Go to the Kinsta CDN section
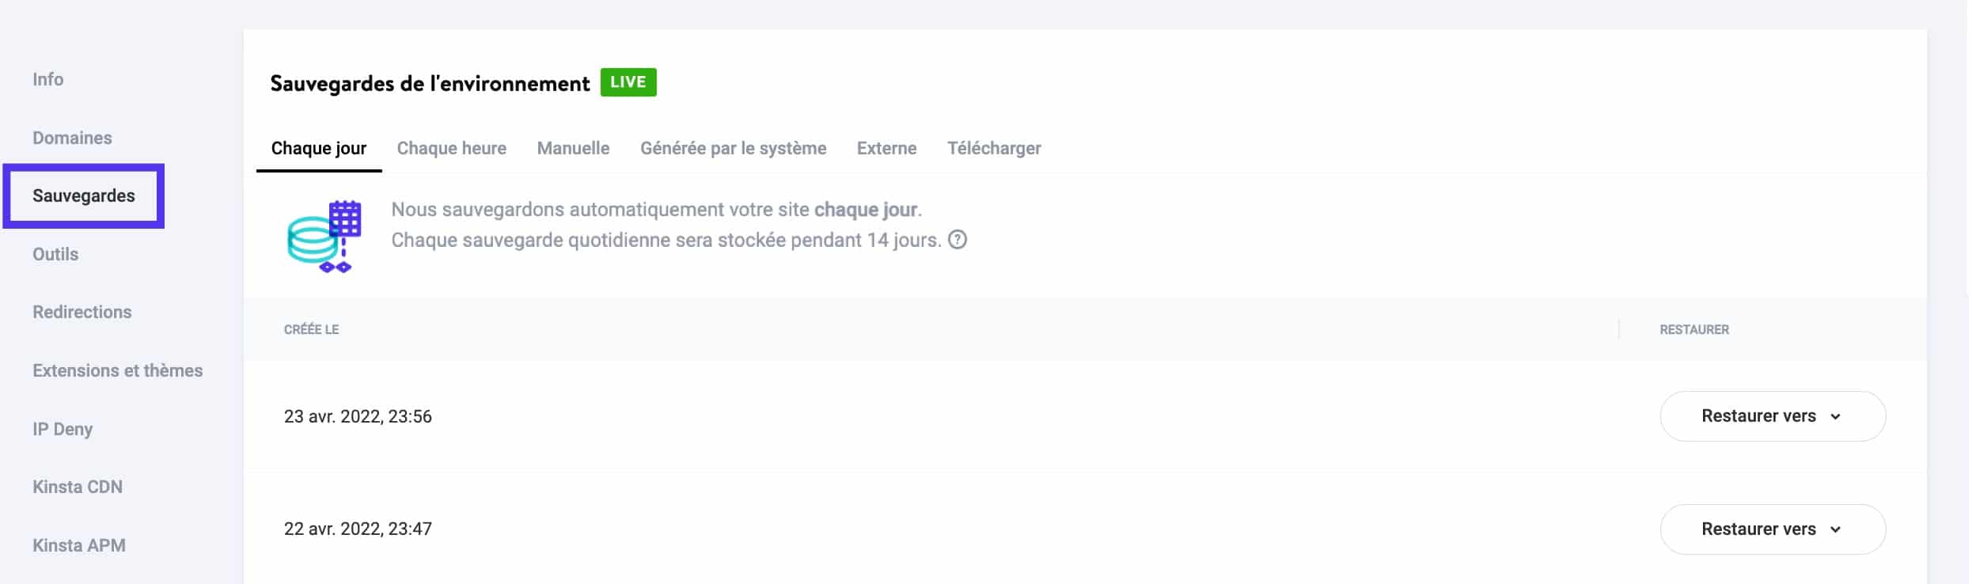Viewport: 1972px width, 584px height. coord(78,486)
